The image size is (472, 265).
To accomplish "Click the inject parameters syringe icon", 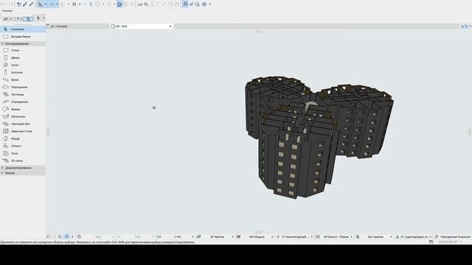I will tap(31, 4).
